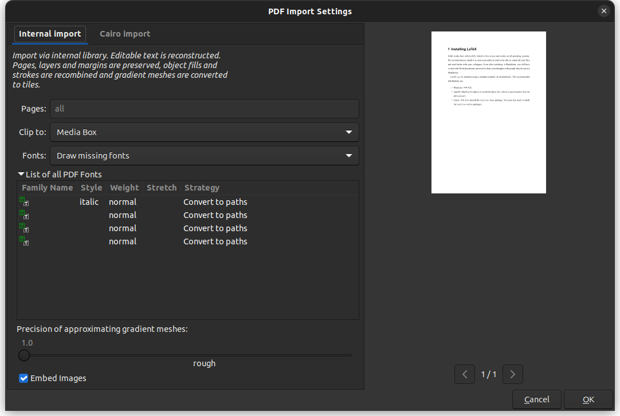Click the gradient mesh precision slider handle
The height and width of the screenshot is (416, 620).
coord(24,355)
